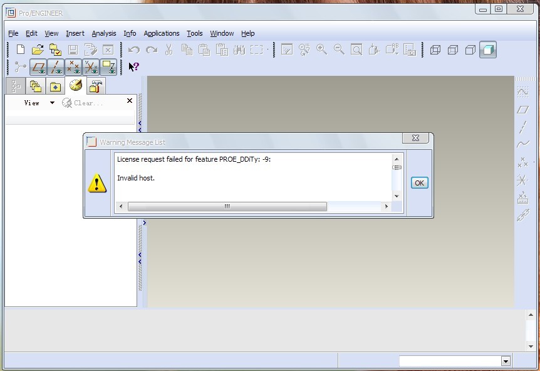Switch display to Shading mode
Screen dimensions: 540x371
click(488, 50)
